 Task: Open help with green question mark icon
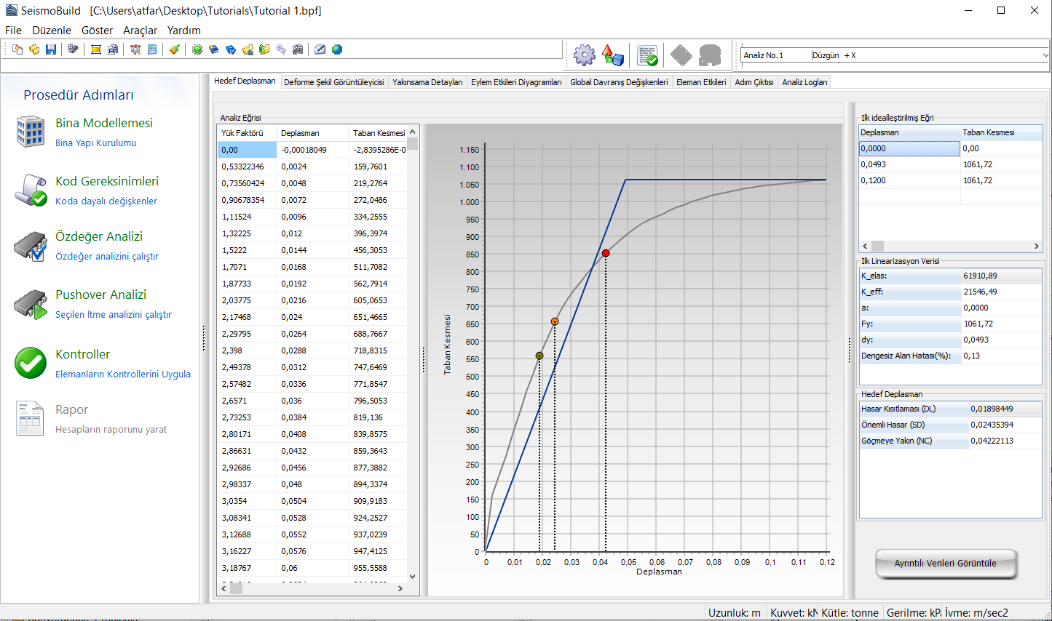coord(197,49)
